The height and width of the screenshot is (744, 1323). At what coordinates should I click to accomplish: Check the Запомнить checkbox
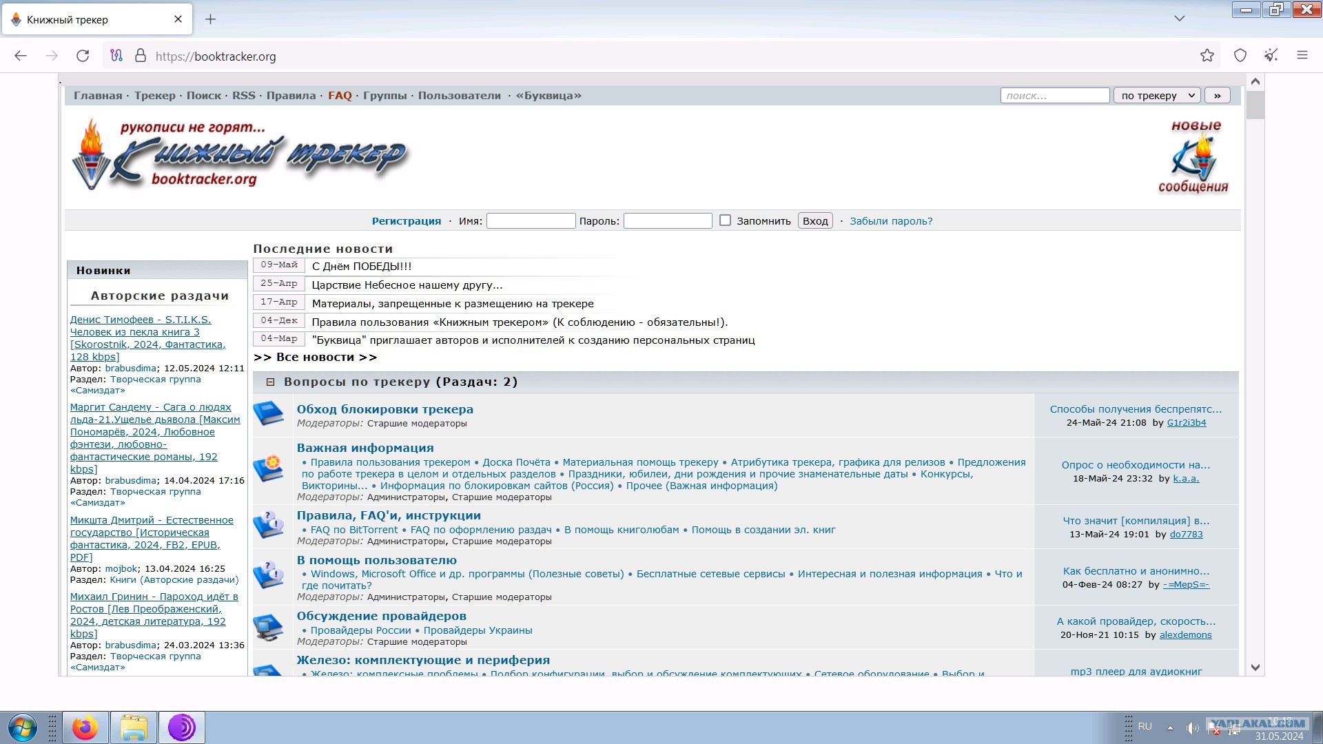coord(725,220)
